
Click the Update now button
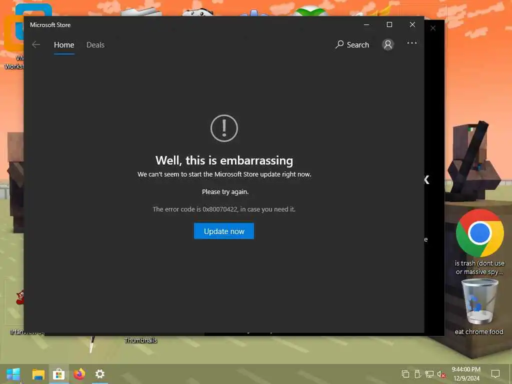point(223,231)
